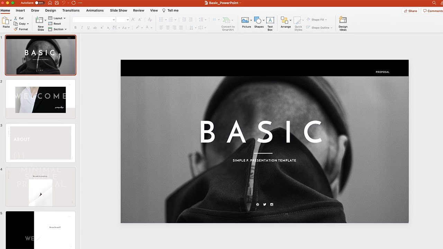Select slide 2 WELCOME thumbnail

pos(40,99)
